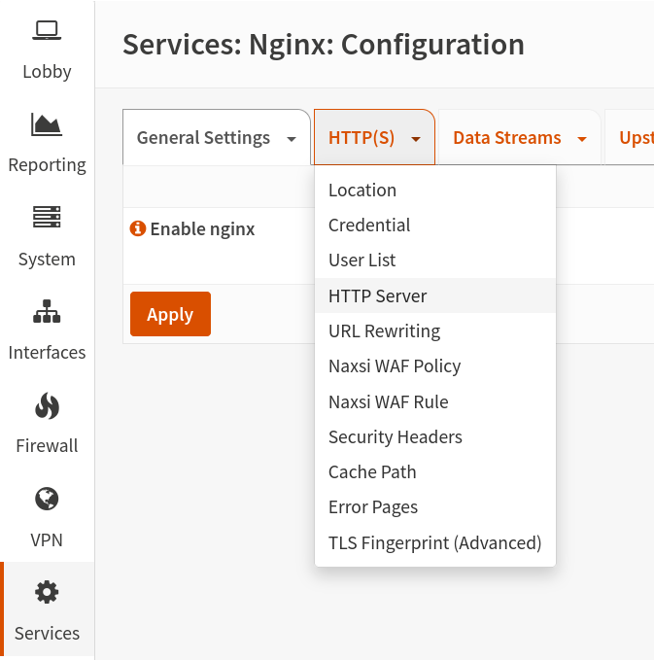Image resolution: width=654 pixels, height=660 pixels.
Task: Go to Services label in sidebar
Action: tap(47, 634)
